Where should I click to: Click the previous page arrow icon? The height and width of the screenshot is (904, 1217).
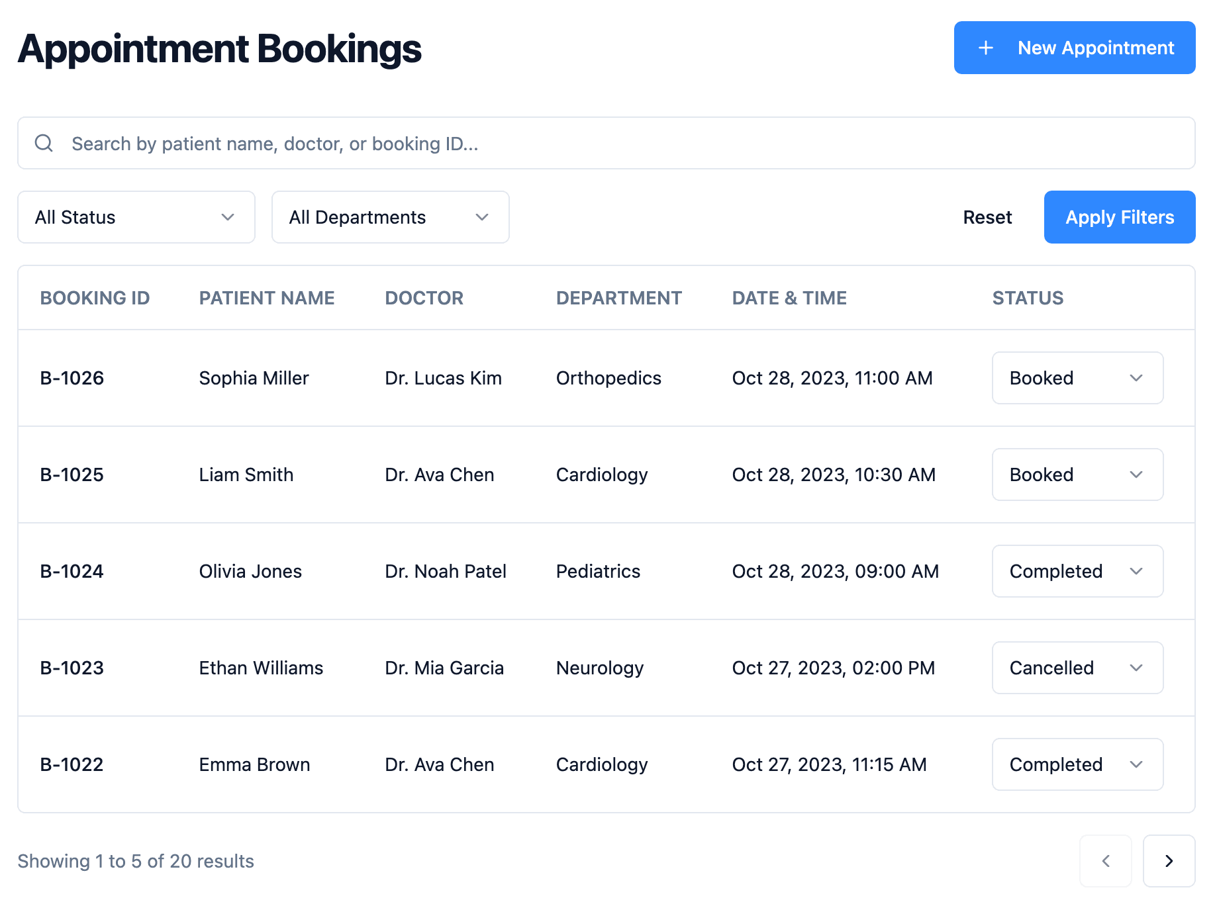1106,861
